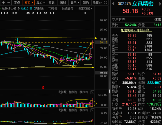162x125 pixels.
Task: Select the 筹码 chip distribution tool
Action: click(51, 2)
